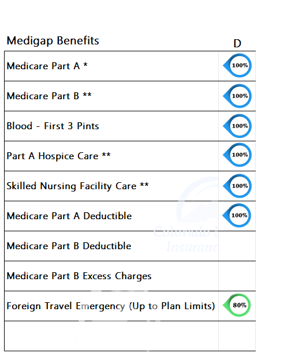
Task: Select the Medigap Benefits heading
Action: pos(53,41)
